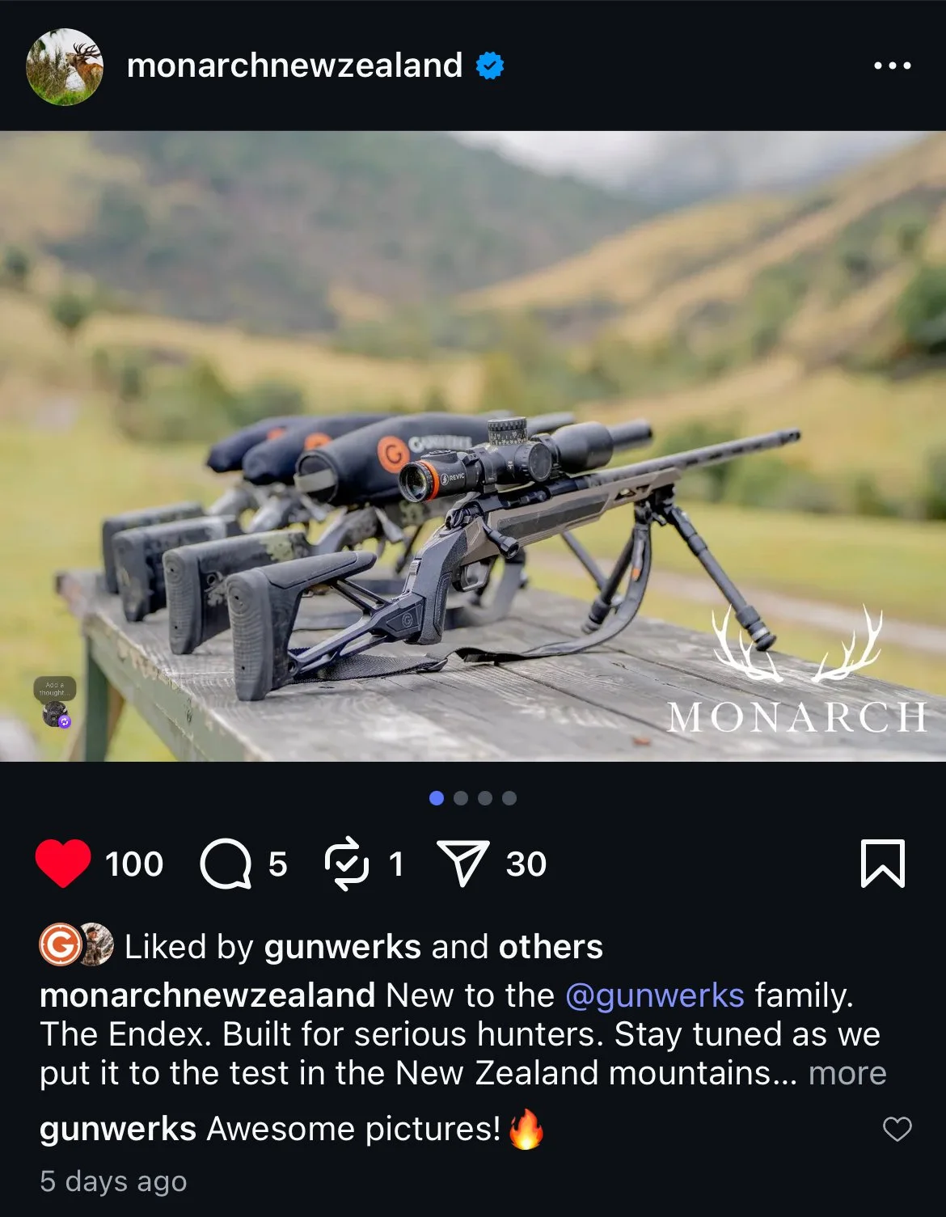Open gunwerks commenter profile name
This screenshot has height=1217, width=946.
(118, 1129)
